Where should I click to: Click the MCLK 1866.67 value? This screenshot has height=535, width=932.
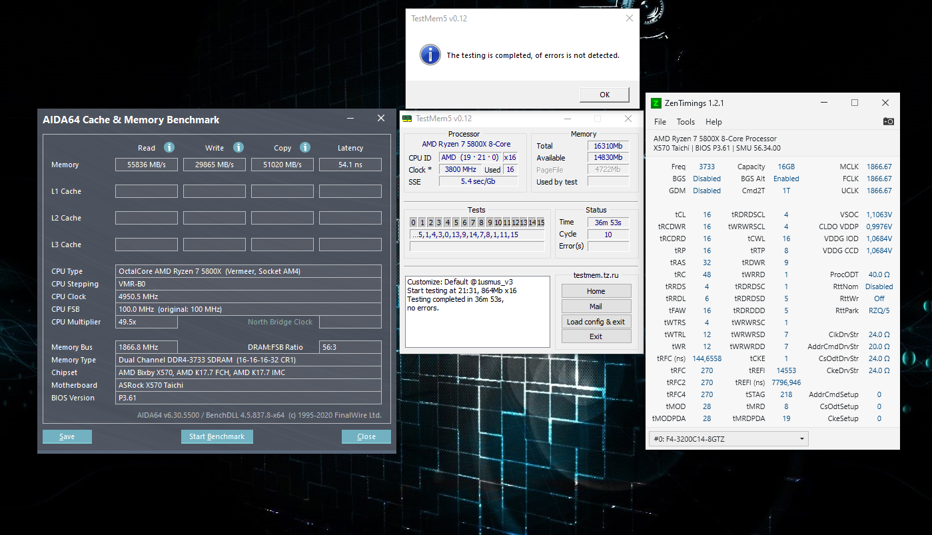tap(879, 167)
